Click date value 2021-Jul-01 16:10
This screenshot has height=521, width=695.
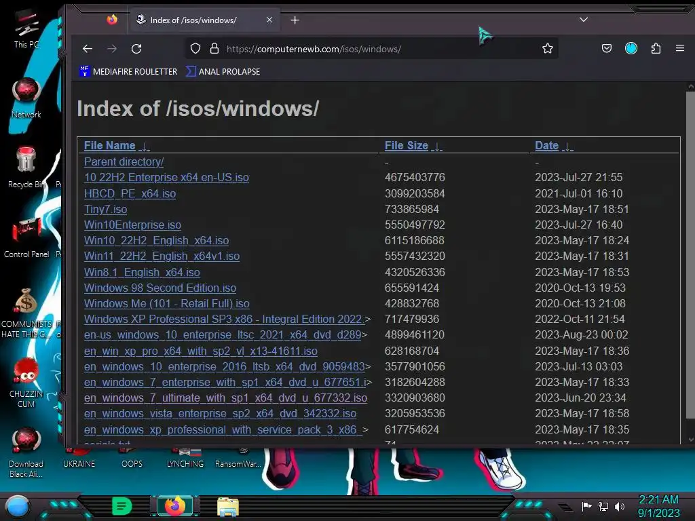578,193
